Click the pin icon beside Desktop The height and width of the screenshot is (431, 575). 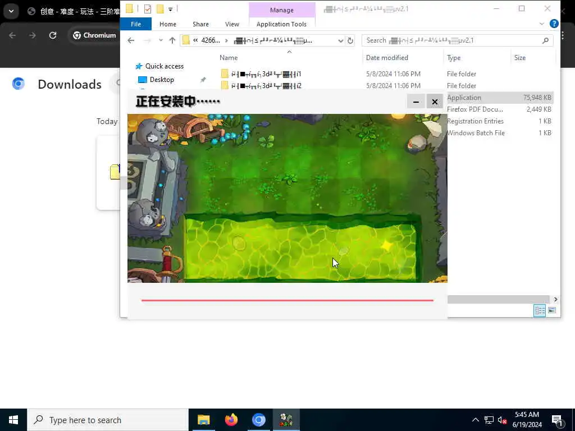click(x=203, y=80)
